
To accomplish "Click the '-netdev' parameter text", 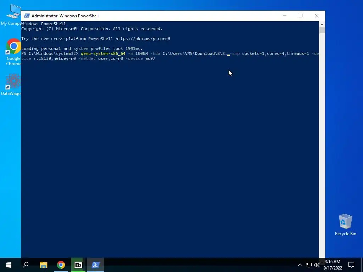I will 87,58.
